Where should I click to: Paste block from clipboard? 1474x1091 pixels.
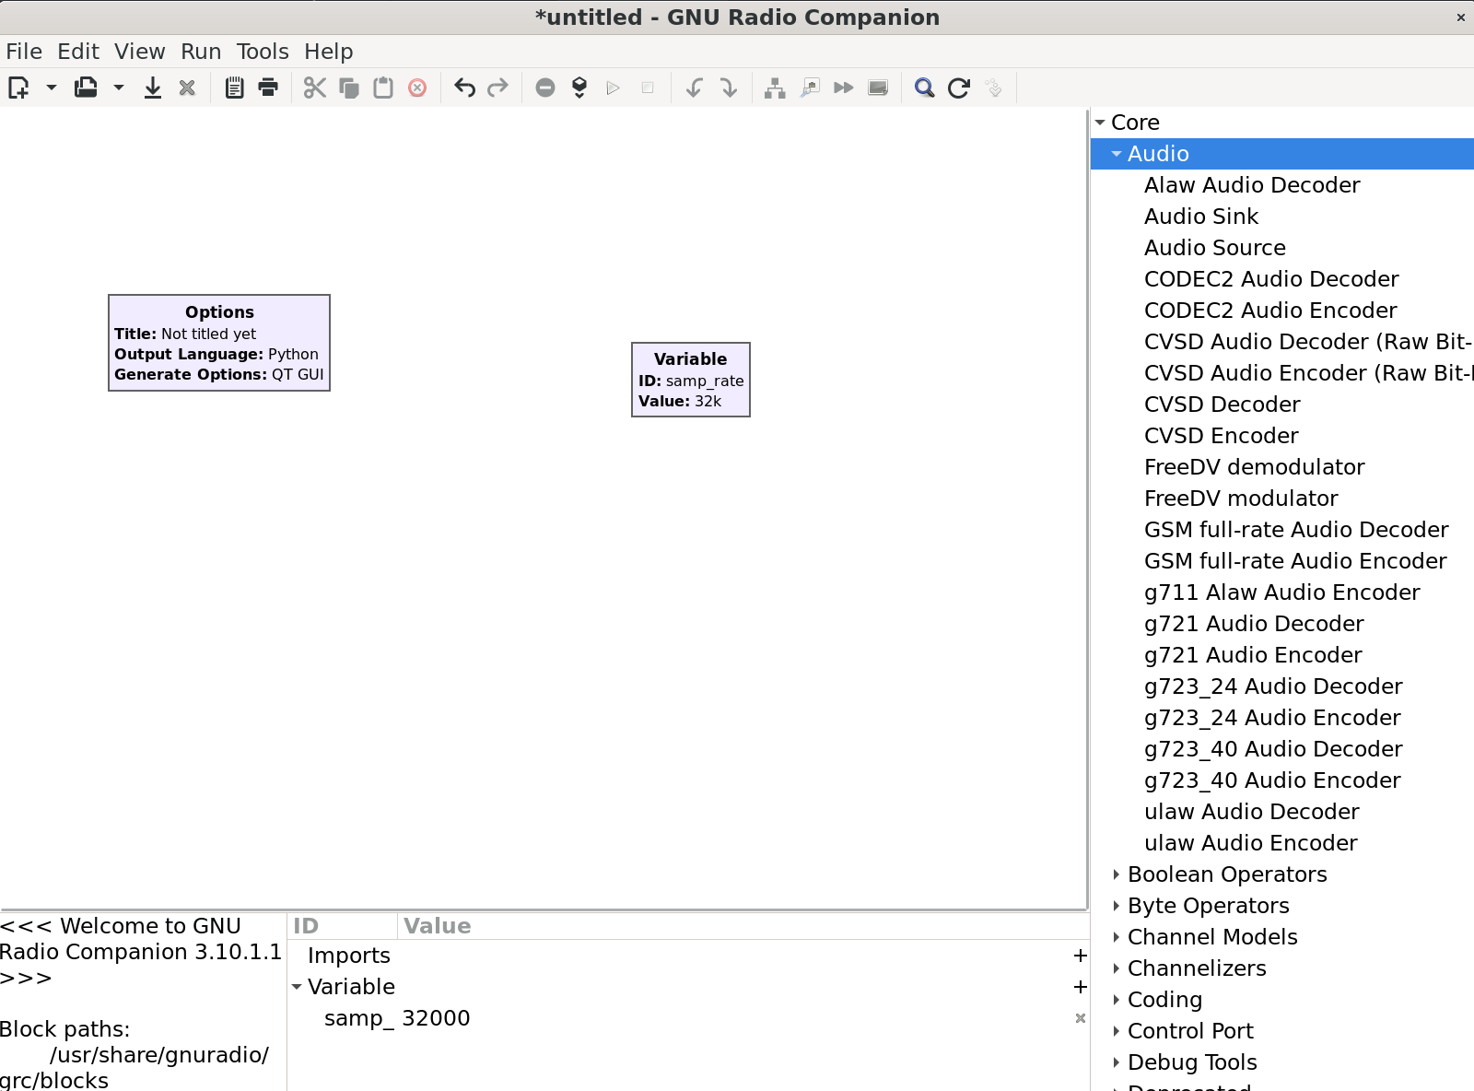pos(383,88)
